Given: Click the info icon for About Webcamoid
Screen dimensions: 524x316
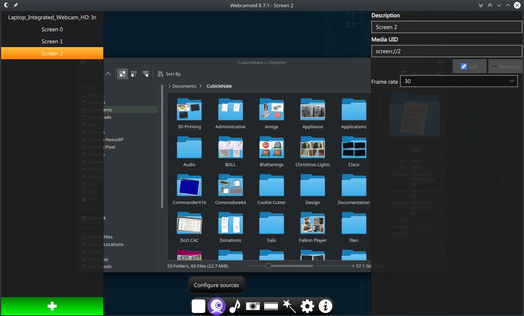Looking at the screenshot, I should (x=325, y=306).
